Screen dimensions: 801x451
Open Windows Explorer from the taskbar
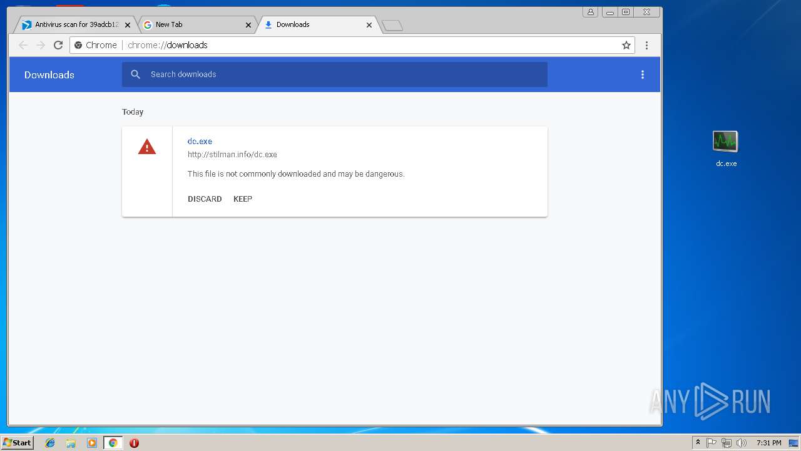click(x=71, y=443)
